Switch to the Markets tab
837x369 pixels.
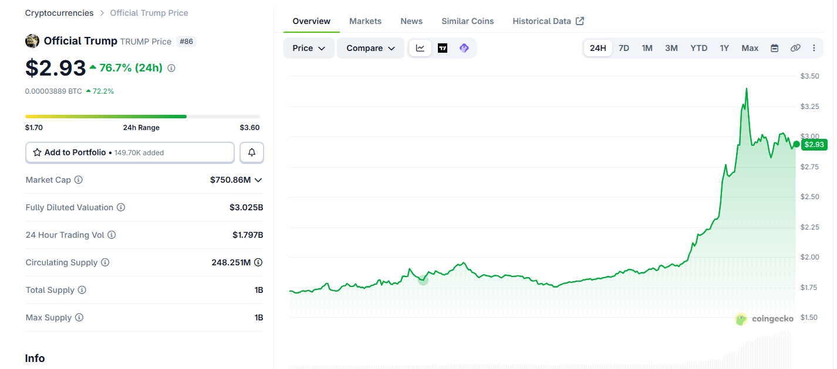tap(365, 21)
